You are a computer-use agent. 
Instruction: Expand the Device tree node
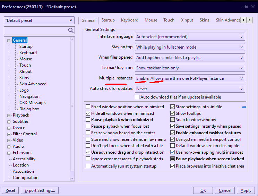(x=9, y=128)
